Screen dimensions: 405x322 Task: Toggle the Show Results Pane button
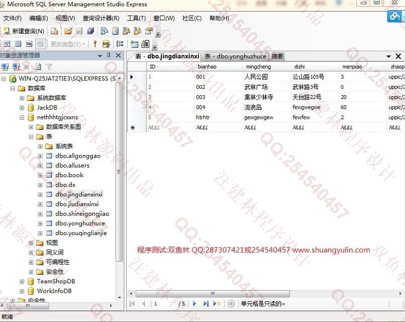coord(40,44)
